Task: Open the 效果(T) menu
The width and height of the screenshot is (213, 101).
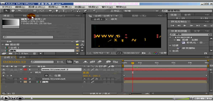Action: pyautogui.click(x=66, y=7)
